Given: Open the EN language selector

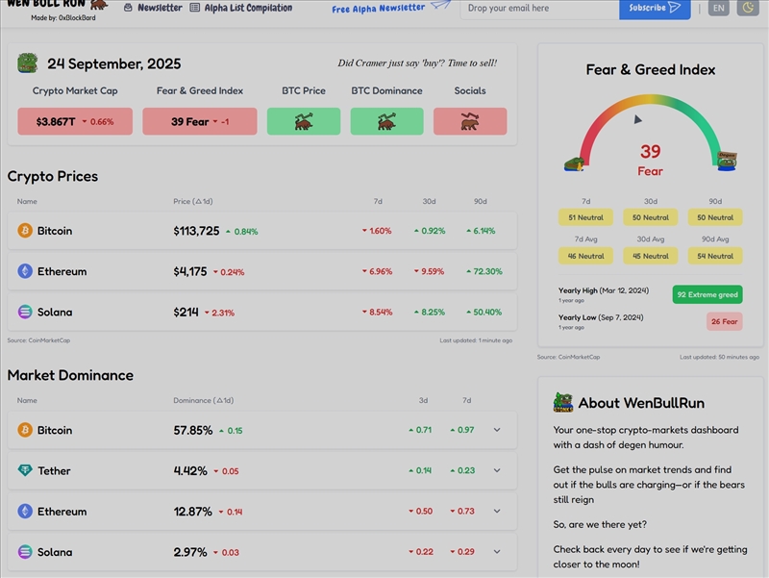Looking at the screenshot, I should coord(718,9).
